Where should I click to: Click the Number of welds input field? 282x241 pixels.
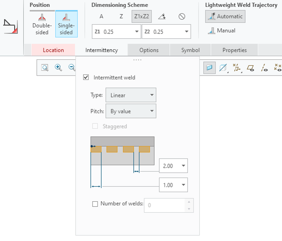point(165,205)
